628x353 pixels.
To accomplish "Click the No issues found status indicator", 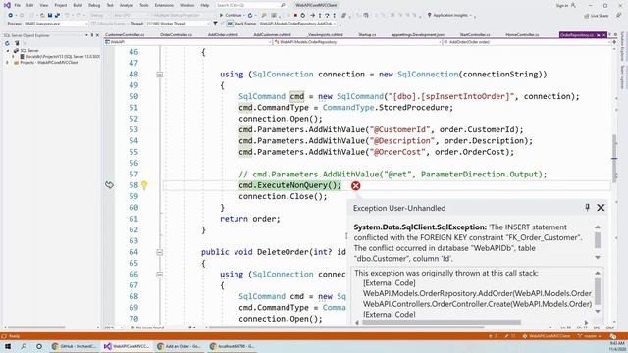I will [x=148, y=328].
